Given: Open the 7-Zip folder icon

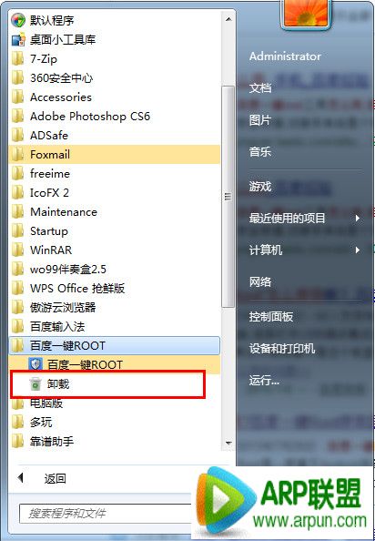Looking at the screenshot, I should pyautogui.click(x=17, y=59).
